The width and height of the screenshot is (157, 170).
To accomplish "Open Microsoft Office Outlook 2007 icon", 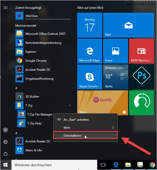I will pos(19,34).
